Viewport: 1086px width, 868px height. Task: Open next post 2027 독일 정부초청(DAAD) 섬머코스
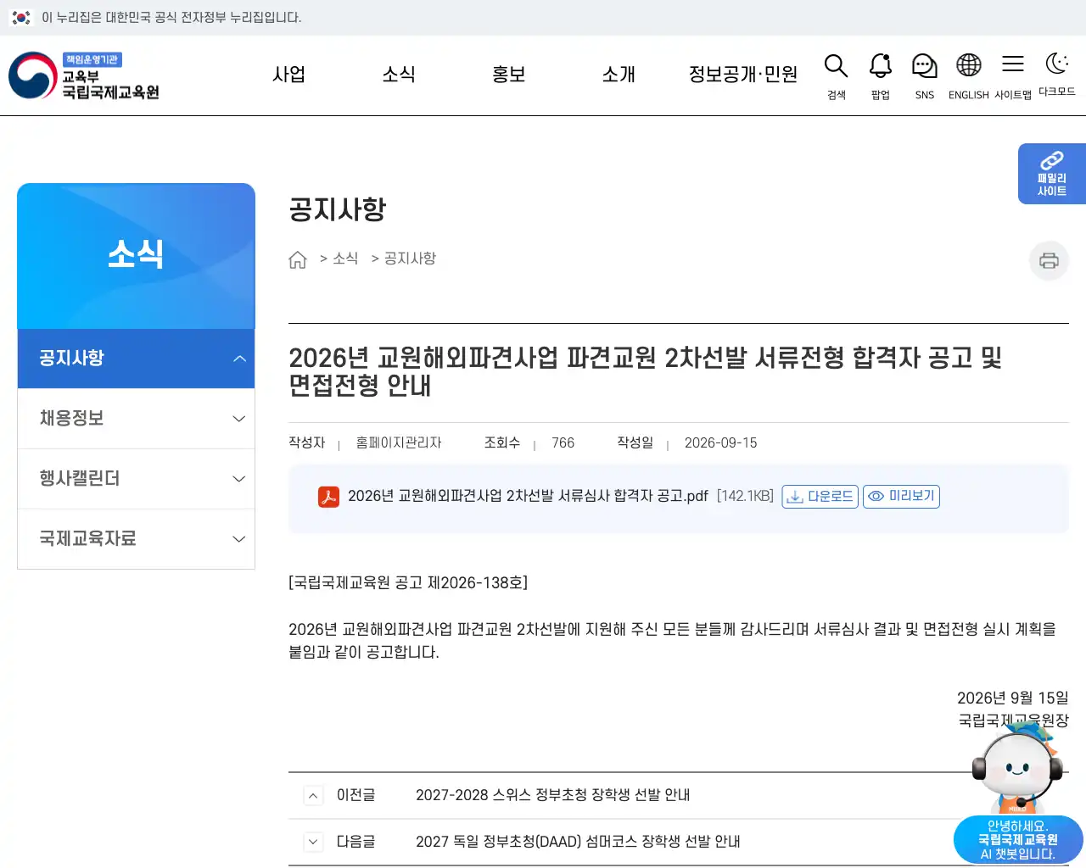578,842
